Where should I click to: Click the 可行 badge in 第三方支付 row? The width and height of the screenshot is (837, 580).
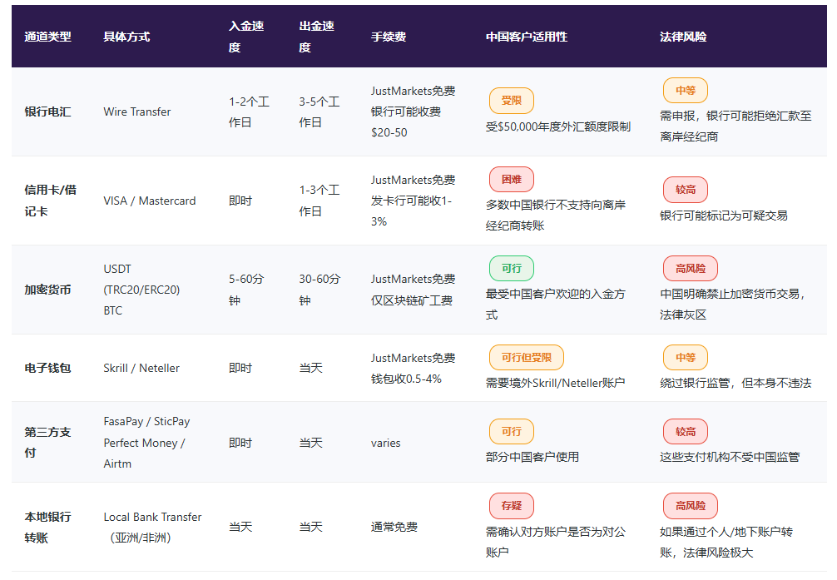pos(512,432)
